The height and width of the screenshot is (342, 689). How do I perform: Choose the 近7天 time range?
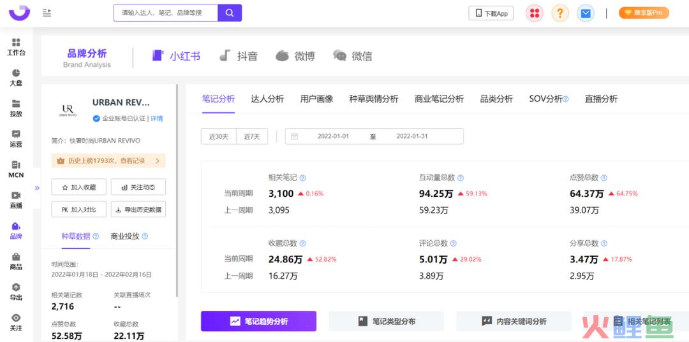252,136
